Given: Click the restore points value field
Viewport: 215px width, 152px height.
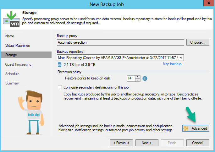Looking at the screenshot, I should tap(131, 78).
